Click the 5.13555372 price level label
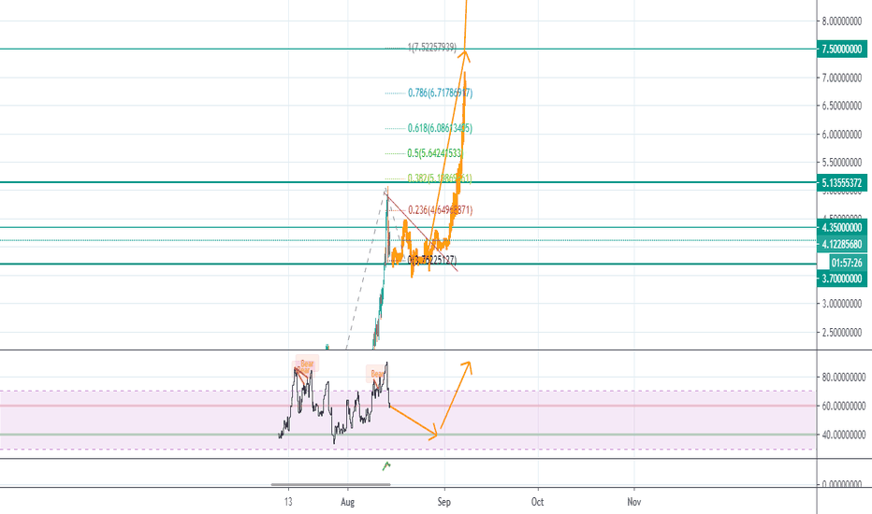 pyautogui.click(x=842, y=182)
